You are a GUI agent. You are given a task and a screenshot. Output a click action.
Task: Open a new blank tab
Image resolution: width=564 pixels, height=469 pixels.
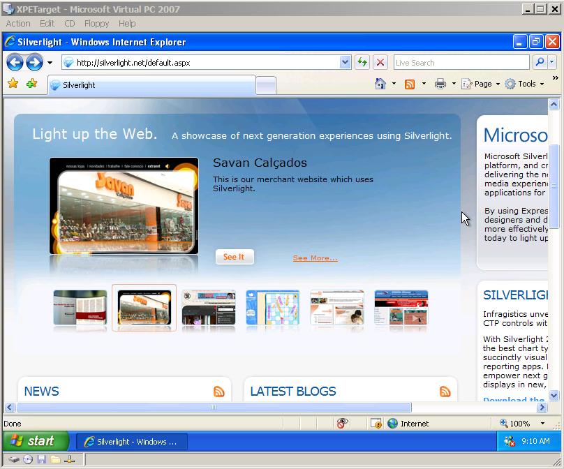266,86
